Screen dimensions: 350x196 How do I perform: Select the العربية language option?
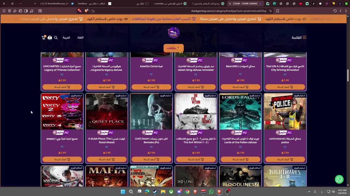(66, 38)
